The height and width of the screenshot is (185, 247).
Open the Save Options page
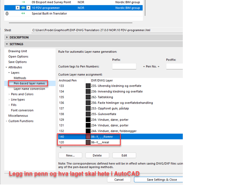(18, 62)
